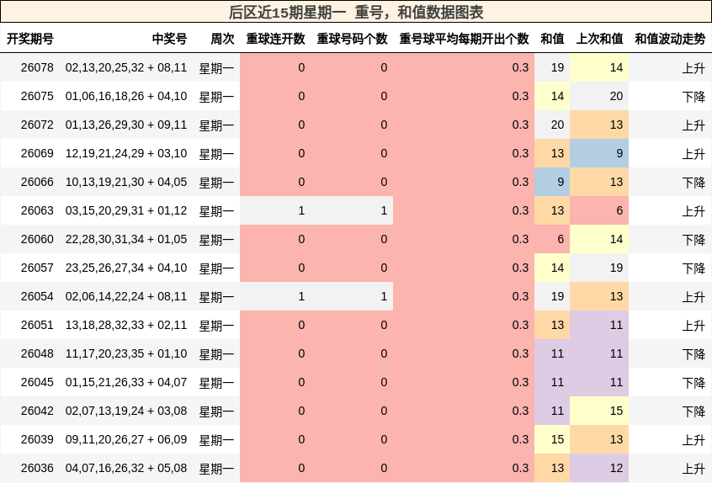
Task: Click 和值 cell 15 in row 26039
Action: pos(552,439)
